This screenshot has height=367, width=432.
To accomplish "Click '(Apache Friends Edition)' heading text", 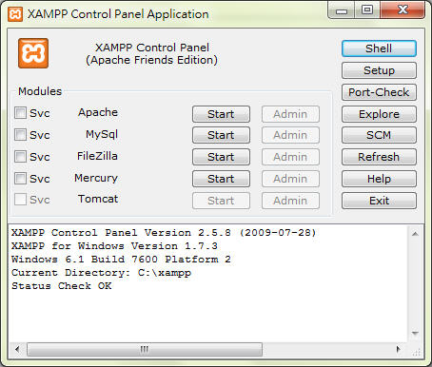I will 151,60.
